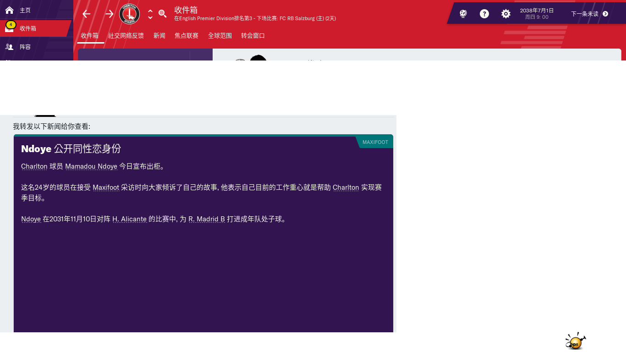Click the 下一条未读 button
Viewport: 626px width, 352px height.
[589, 14]
